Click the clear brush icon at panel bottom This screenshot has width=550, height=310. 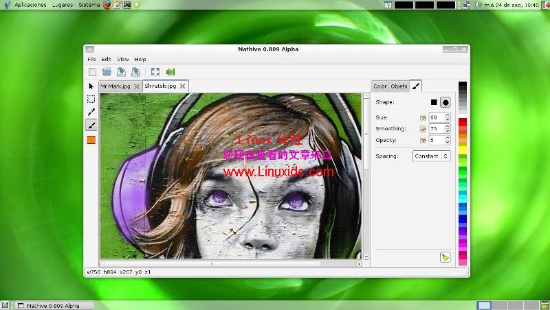click(445, 257)
